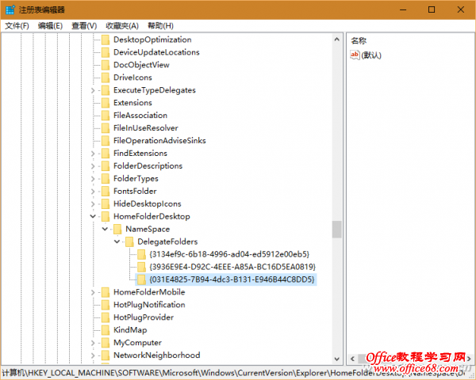476x380 pixels.
Task: Close the Registry Editor window
Action: [x=460, y=9]
